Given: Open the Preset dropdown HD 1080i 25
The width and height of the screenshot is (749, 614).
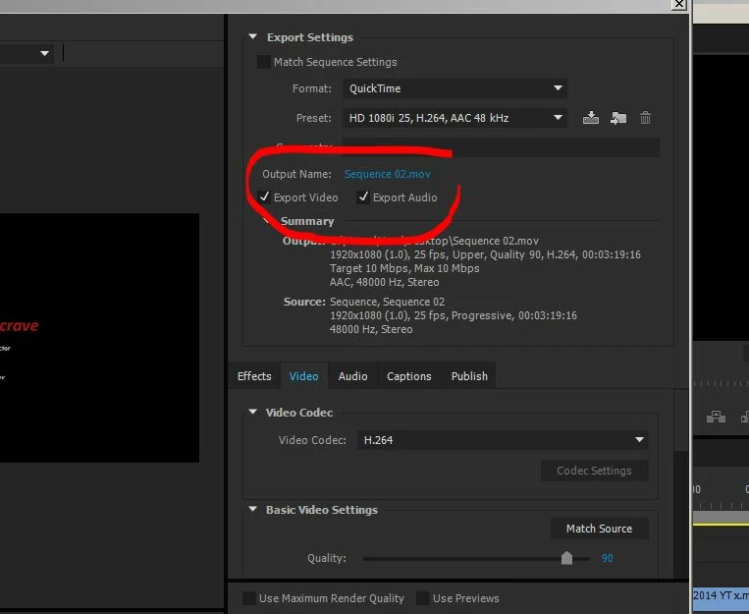Looking at the screenshot, I should point(455,118).
